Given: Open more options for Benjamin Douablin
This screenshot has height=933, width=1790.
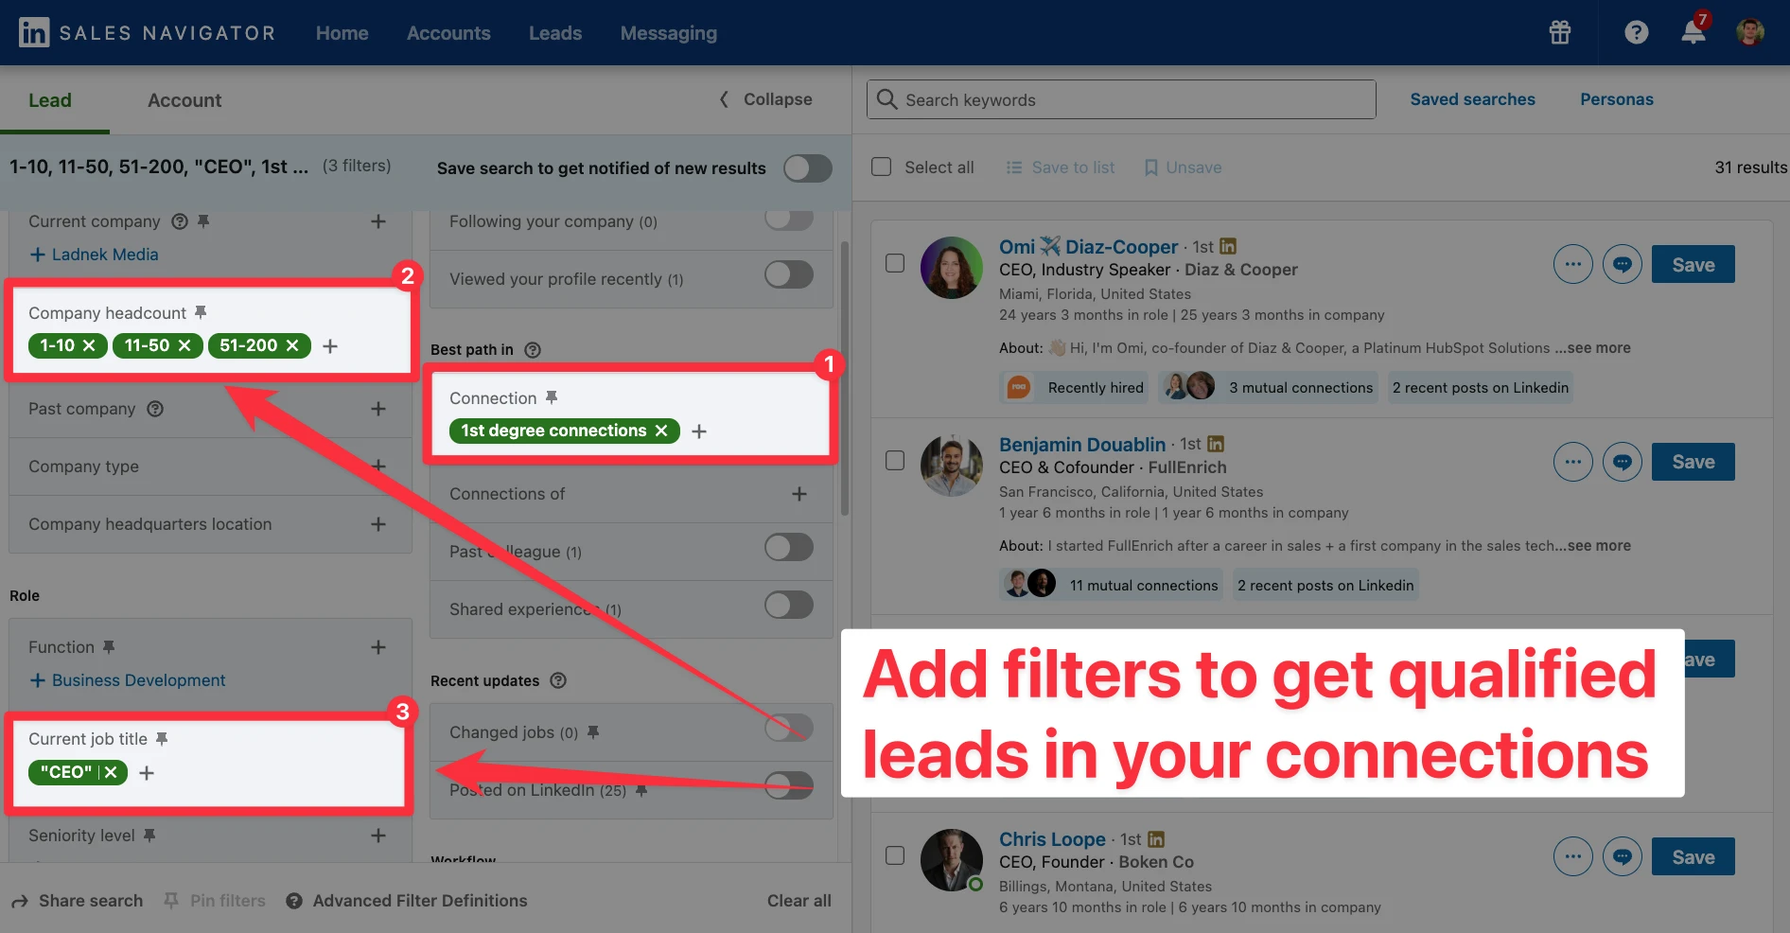Looking at the screenshot, I should (1573, 462).
